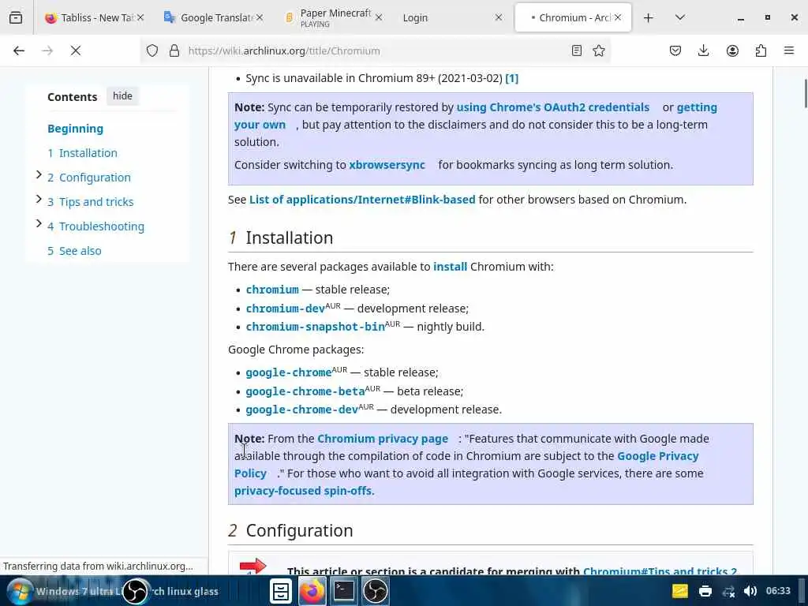This screenshot has width=808, height=606.
Task: Open the network connection tray icon
Action: 728,591
